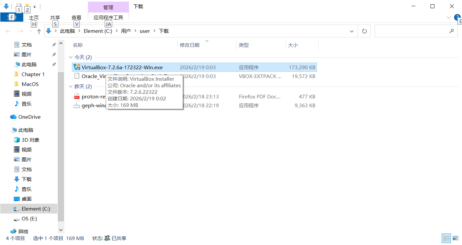Collapse the 昨天 (2) group
462x245 pixels.
pyautogui.click(x=71, y=87)
